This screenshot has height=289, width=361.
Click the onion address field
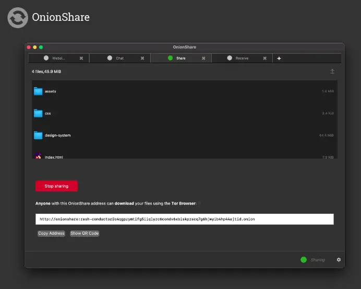pos(185,219)
